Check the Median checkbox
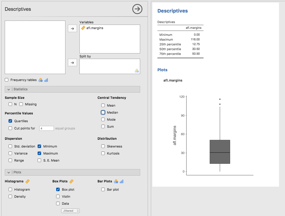Screen dimensions: 285x216 coord(103,112)
